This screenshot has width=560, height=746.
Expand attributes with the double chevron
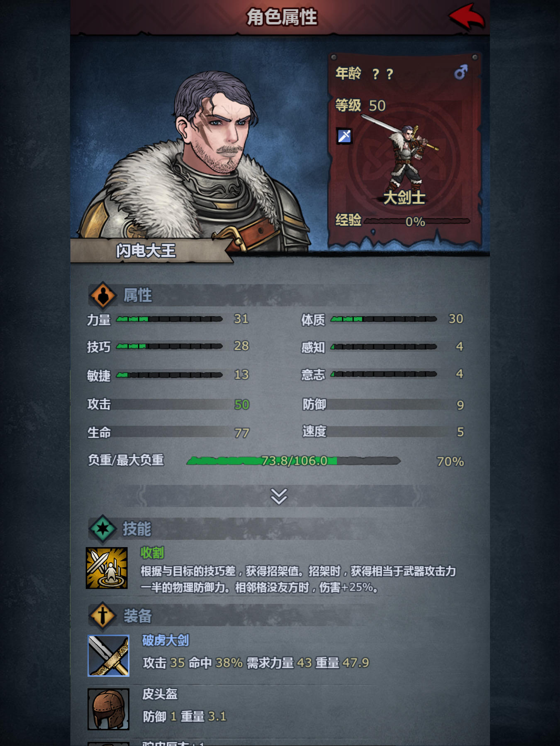279,496
